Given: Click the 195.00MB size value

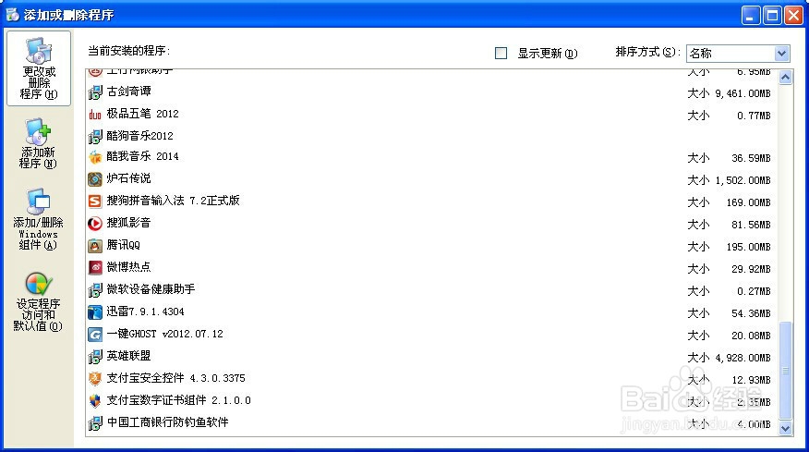Looking at the screenshot, I should [748, 248].
